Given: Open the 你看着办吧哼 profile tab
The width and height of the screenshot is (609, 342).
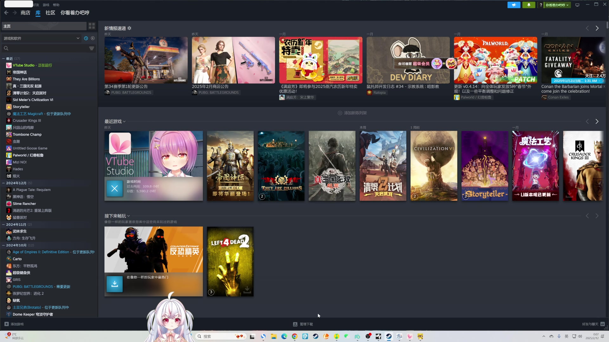Looking at the screenshot, I should tap(75, 13).
